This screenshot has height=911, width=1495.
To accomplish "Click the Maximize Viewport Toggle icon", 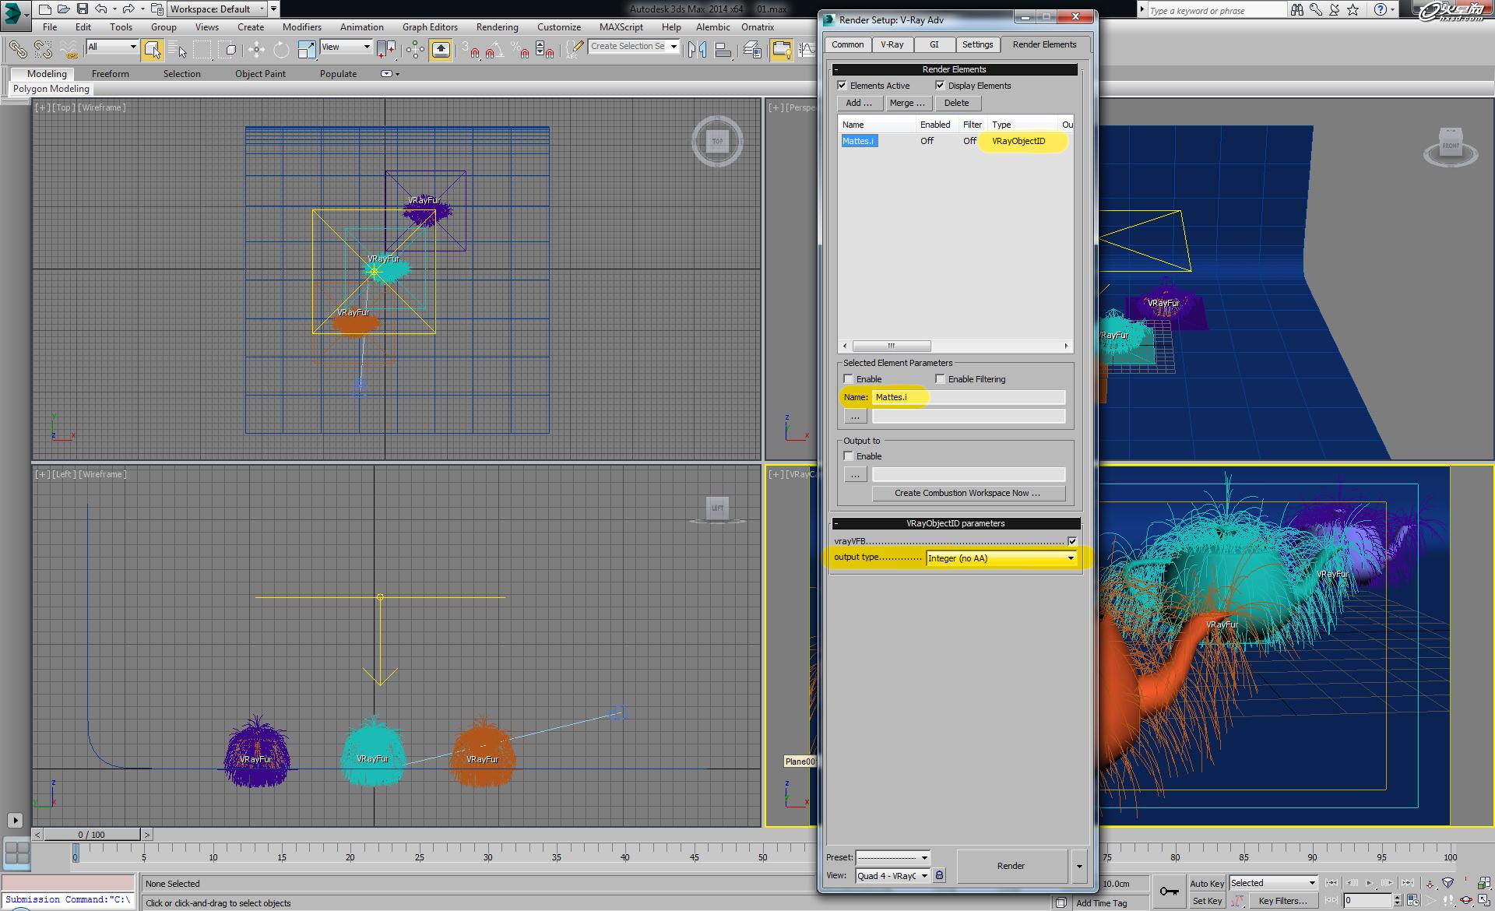I will click(x=1485, y=901).
